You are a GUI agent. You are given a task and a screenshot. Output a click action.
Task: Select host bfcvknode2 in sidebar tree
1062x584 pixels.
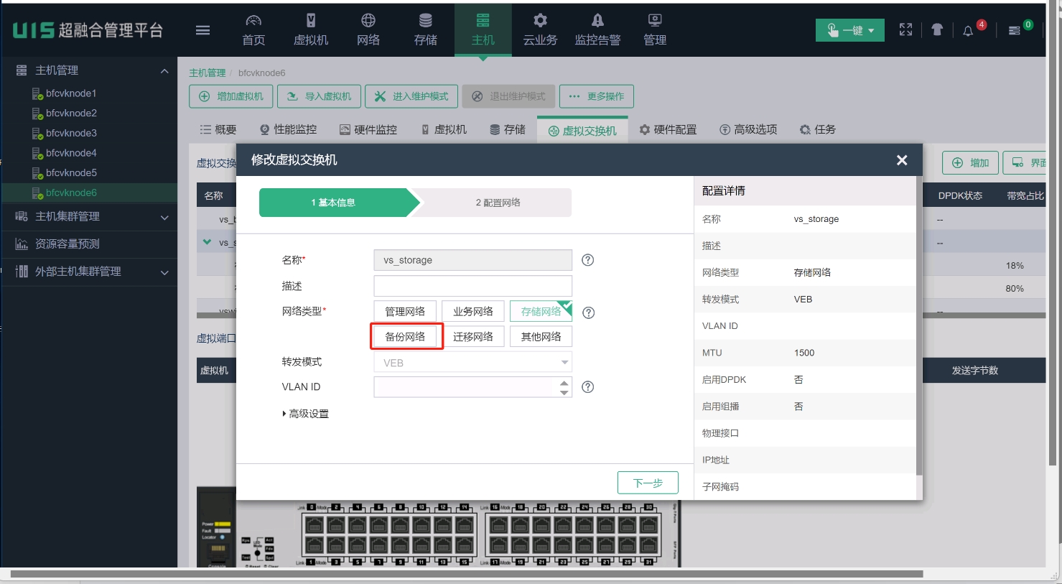[x=71, y=113]
